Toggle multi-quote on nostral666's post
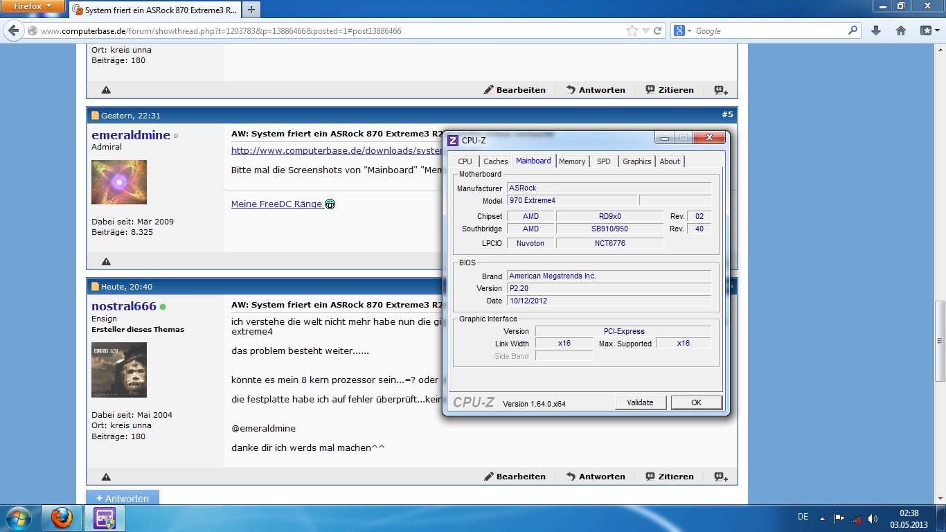Image resolution: width=946 pixels, height=532 pixels. point(721,477)
